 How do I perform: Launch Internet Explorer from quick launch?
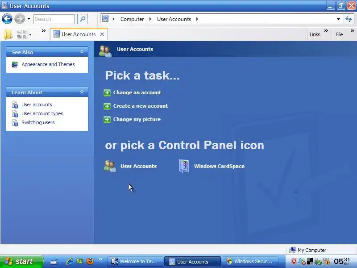[70, 261]
